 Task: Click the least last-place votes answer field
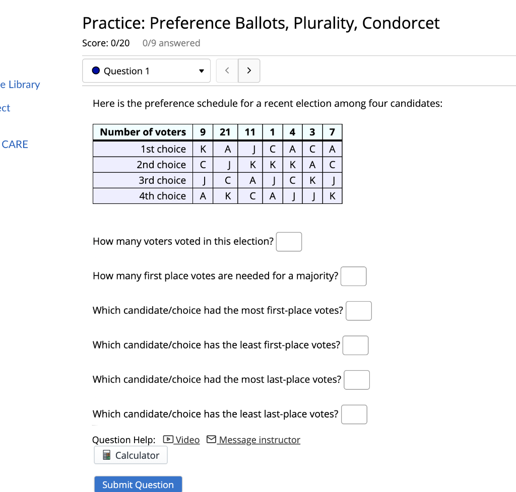[354, 414]
